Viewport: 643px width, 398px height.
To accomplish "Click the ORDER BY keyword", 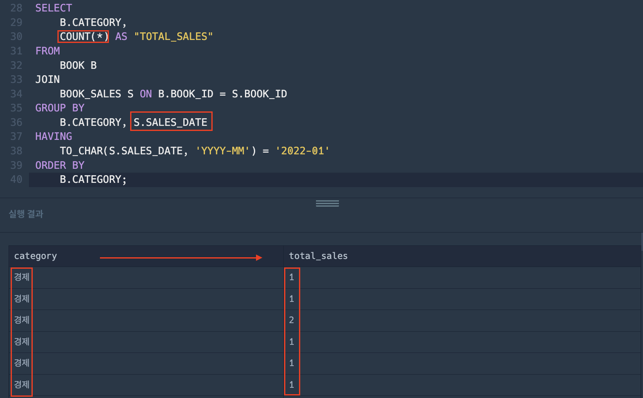I will pos(60,165).
